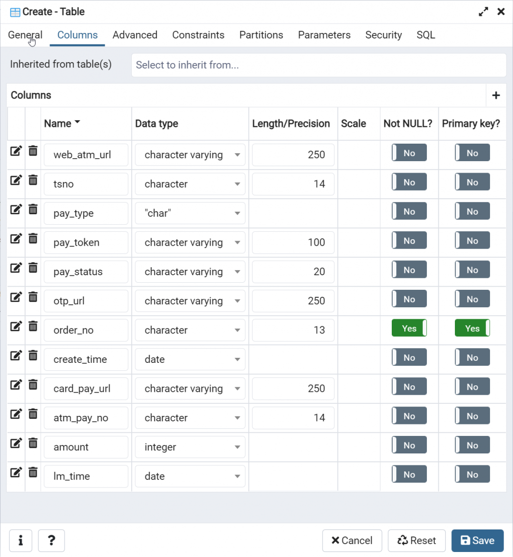Edit the tsno column row
The image size is (513, 557).
tap(16, 180)
